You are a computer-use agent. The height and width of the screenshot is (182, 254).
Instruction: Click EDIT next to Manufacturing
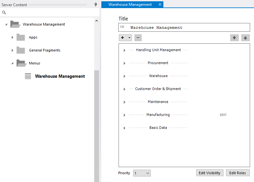[x=223, y=115]
